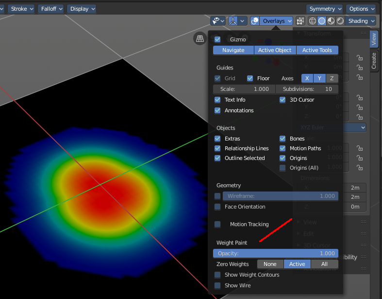Open the gizmo options dropdown arrow
This screenshot has height=299, width=382.
coord(242,21)
